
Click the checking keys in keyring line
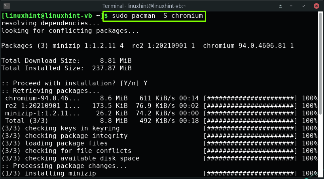coord(61,128)
